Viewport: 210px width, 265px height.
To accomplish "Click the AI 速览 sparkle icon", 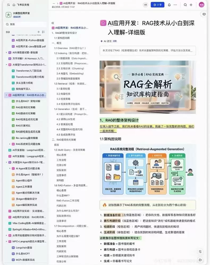I will (101, 41).
